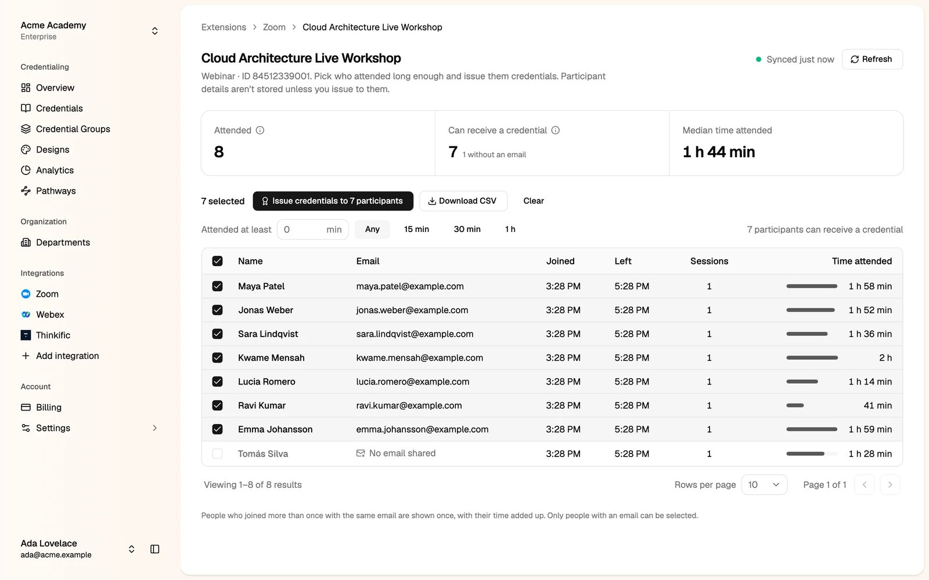The width and height of the screenshot is (929, 580).
Task: Open Rows per page dropdown
Action: (x=764, y=485)
